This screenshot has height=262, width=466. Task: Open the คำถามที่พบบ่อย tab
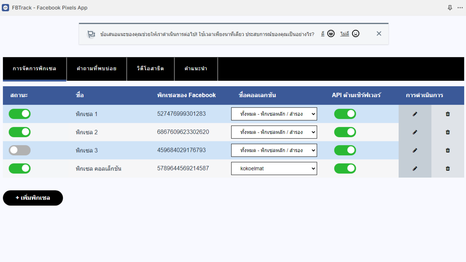coord(97,69)
